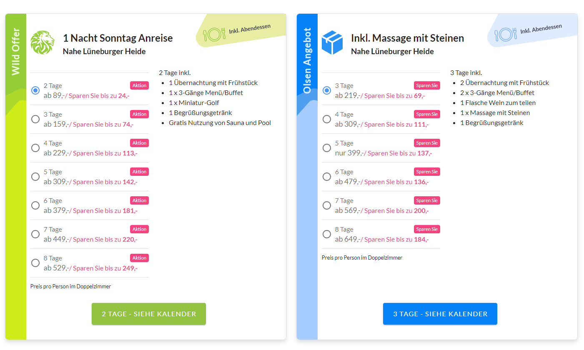
Task: Click the green lion logo icon
Action: click(x=43, y=42)
